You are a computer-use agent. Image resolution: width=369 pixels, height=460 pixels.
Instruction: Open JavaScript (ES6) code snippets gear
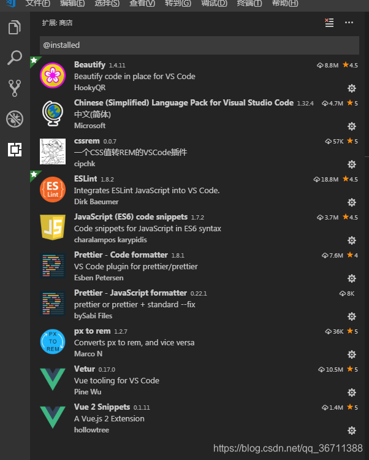[352, 240]
